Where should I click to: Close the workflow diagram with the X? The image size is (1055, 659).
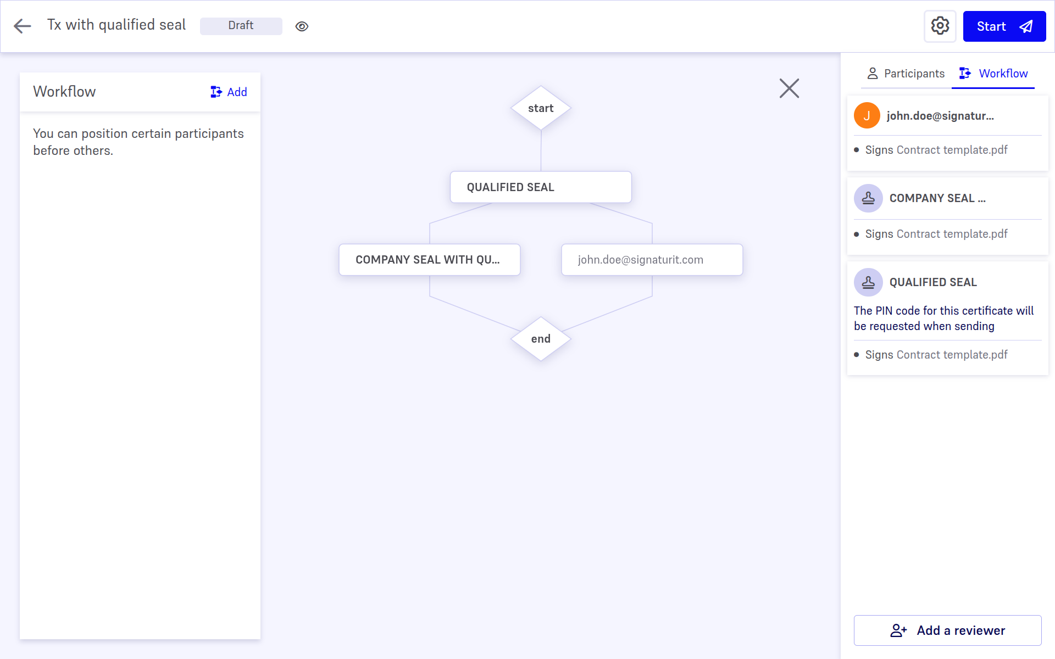coord(789,88)
